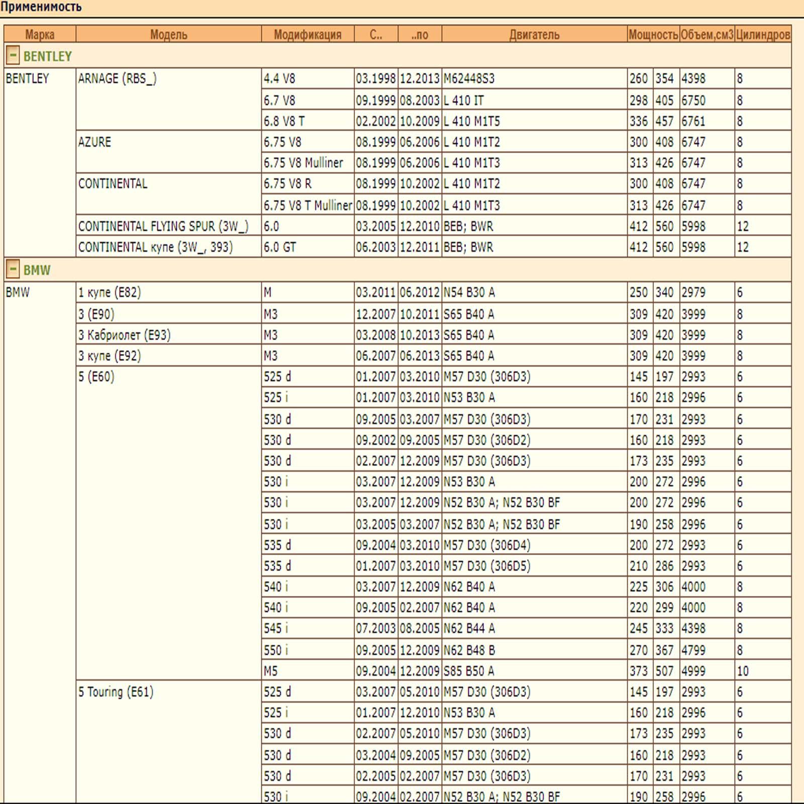The height and width of the screenshot is (804, 804).
Task: Select the BMW group title text
Action: click(37, 270)
